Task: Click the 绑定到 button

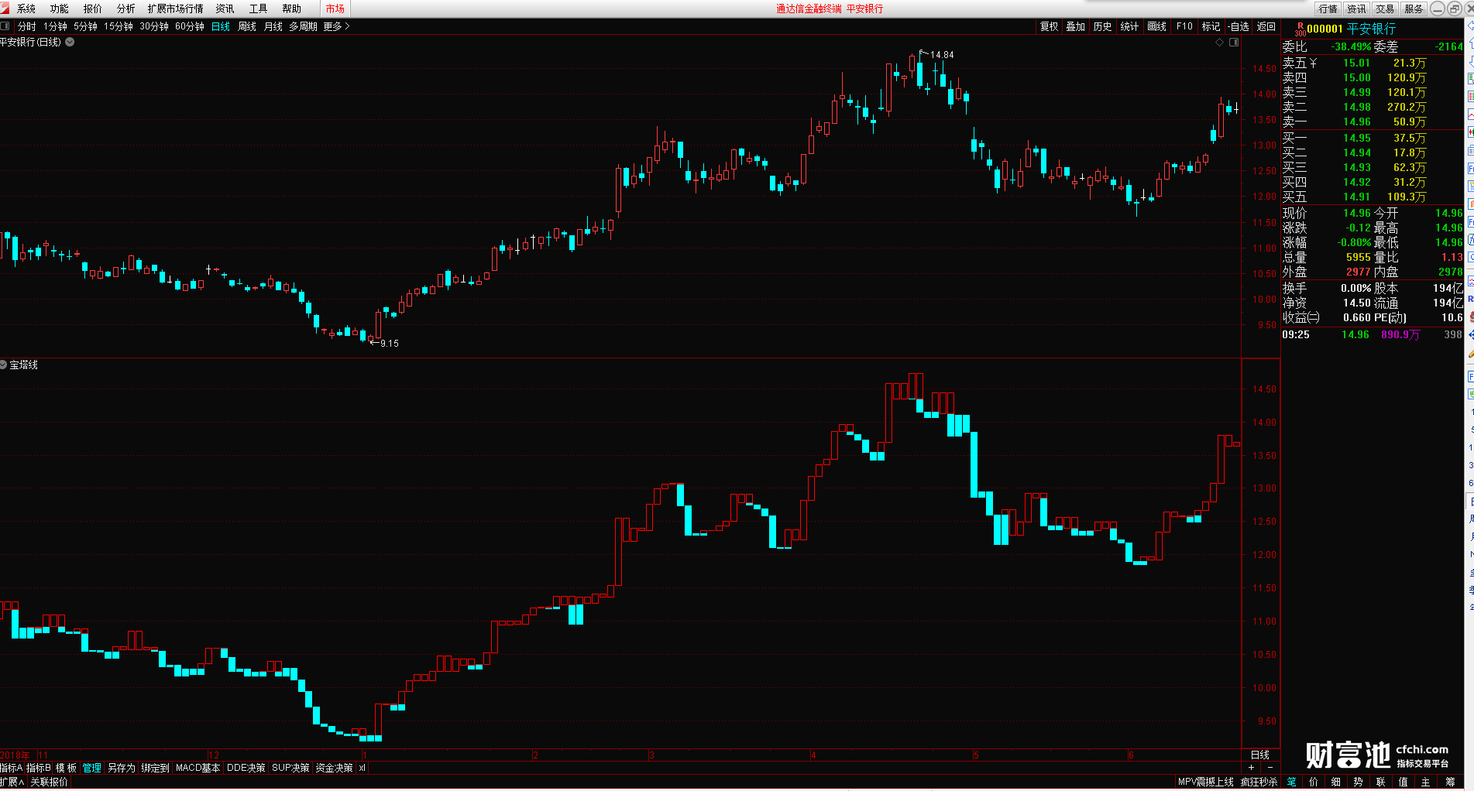Action: tap(155, 768)
